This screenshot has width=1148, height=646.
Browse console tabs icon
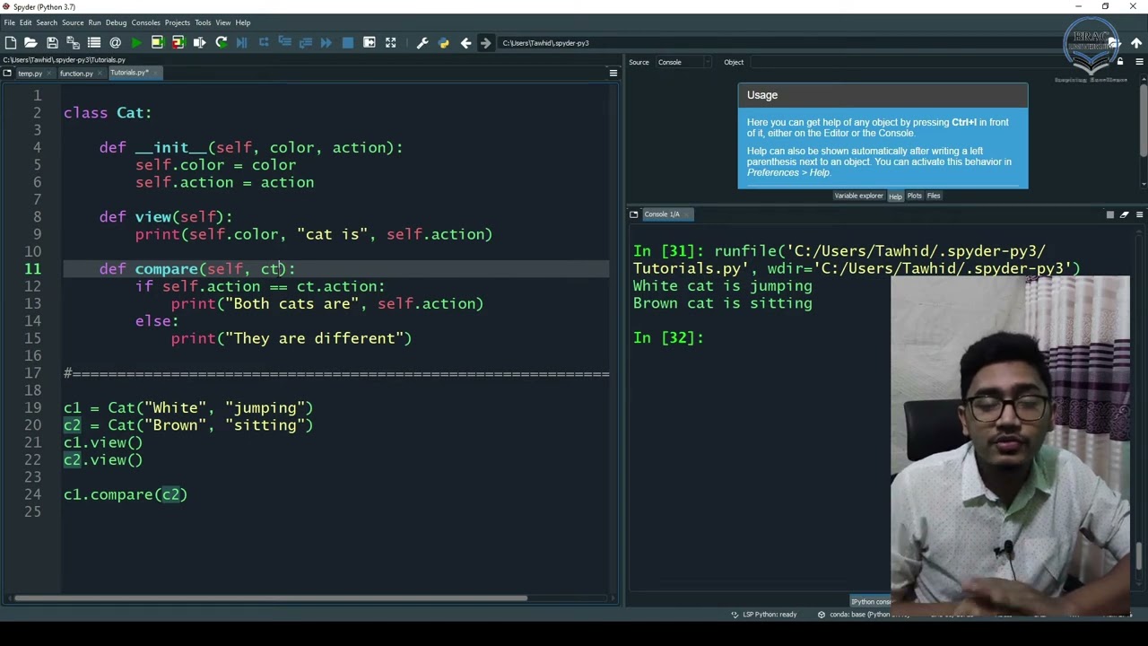coord(634,214)
